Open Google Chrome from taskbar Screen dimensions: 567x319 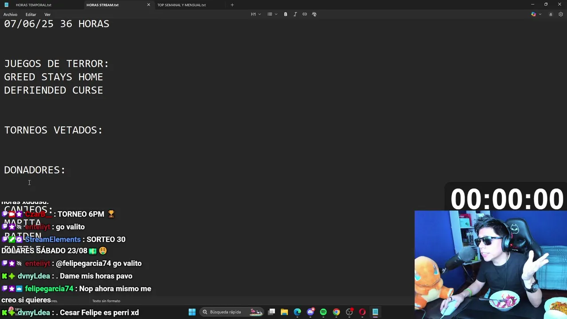336,312
